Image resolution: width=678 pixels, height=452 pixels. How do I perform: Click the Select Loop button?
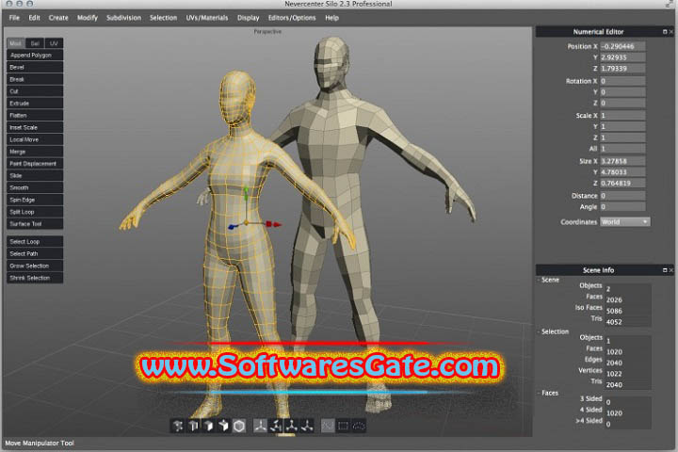(x=35, y=242)
